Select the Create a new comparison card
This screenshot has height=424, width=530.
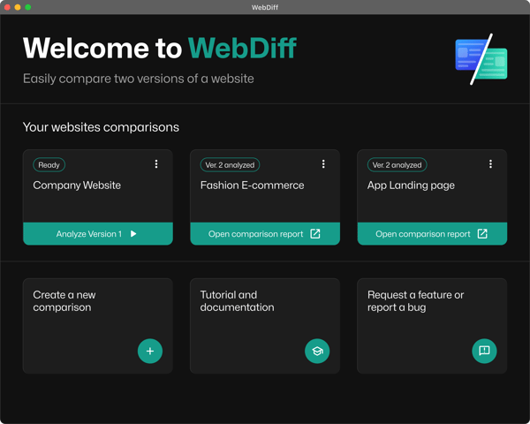point(98,326)
